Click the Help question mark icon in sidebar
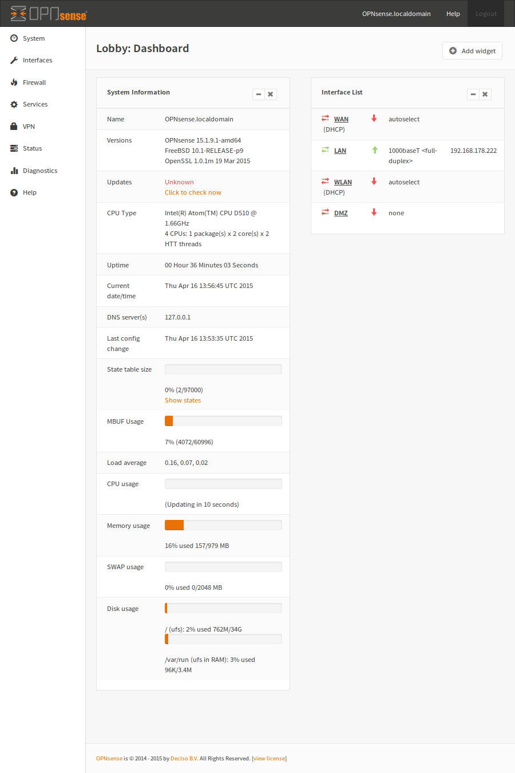The image size is (515, 773). [x=14, y=192]
